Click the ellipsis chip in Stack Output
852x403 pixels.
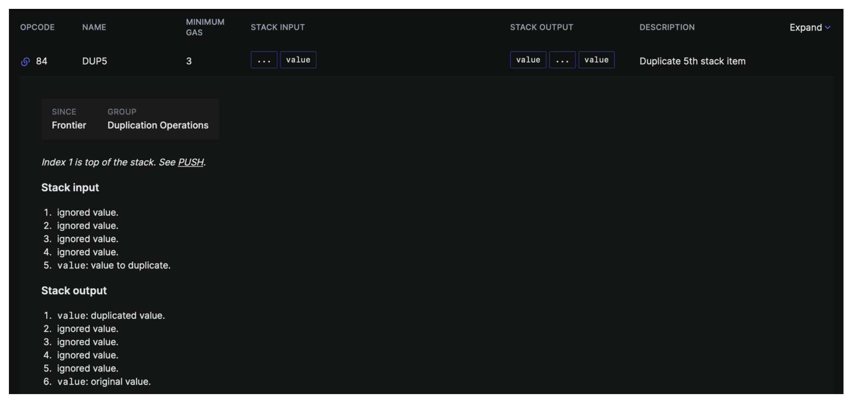(x=562, y=60)
